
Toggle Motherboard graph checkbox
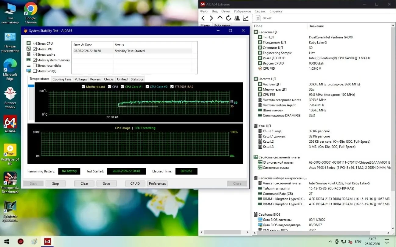pos(84,87)
